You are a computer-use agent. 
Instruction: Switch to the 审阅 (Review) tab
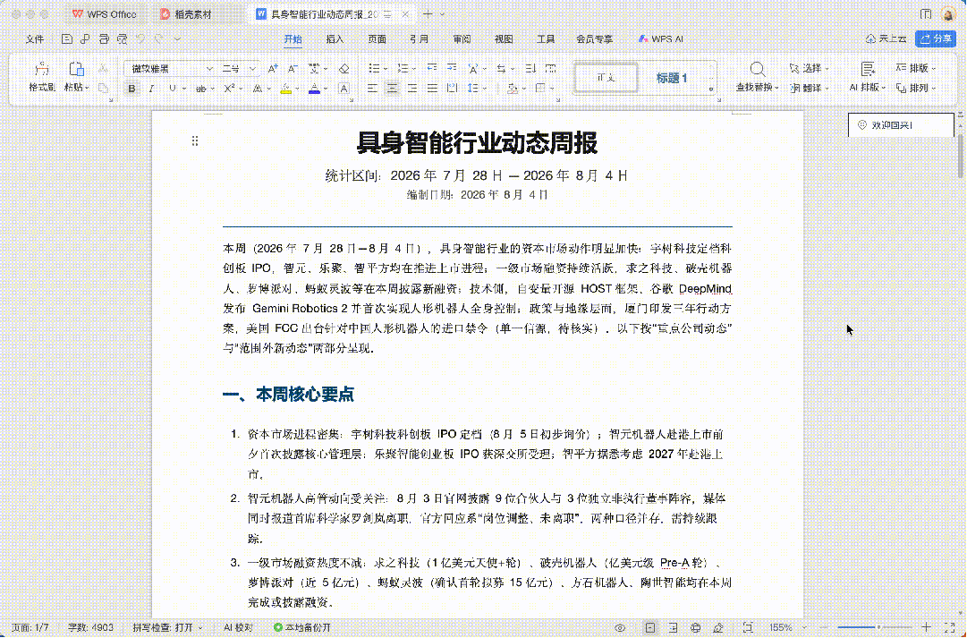pos(462,38)
